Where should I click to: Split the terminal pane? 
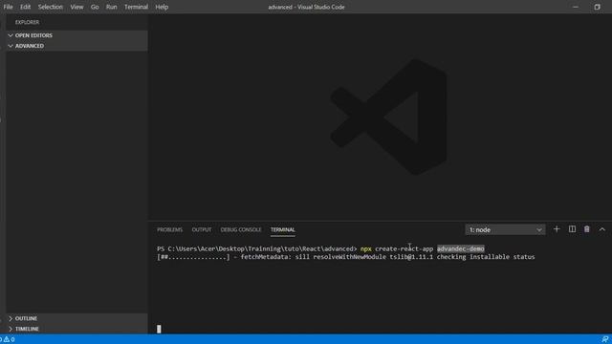coord(572,229)
